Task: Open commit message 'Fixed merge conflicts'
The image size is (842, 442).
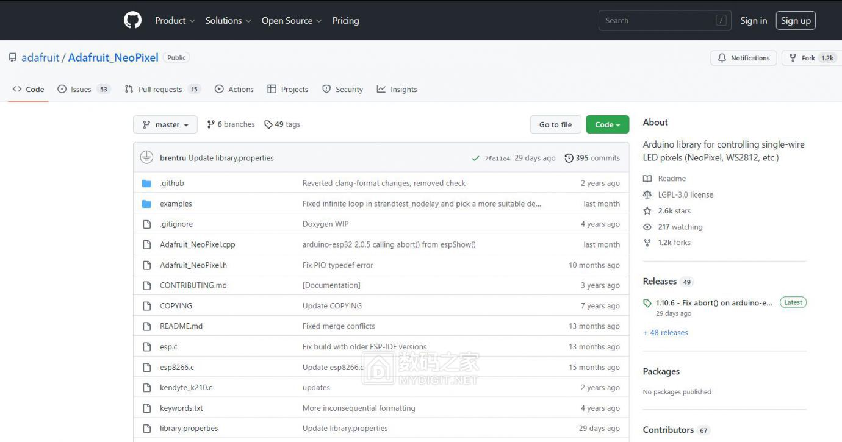Action: [x=339, y=326]
